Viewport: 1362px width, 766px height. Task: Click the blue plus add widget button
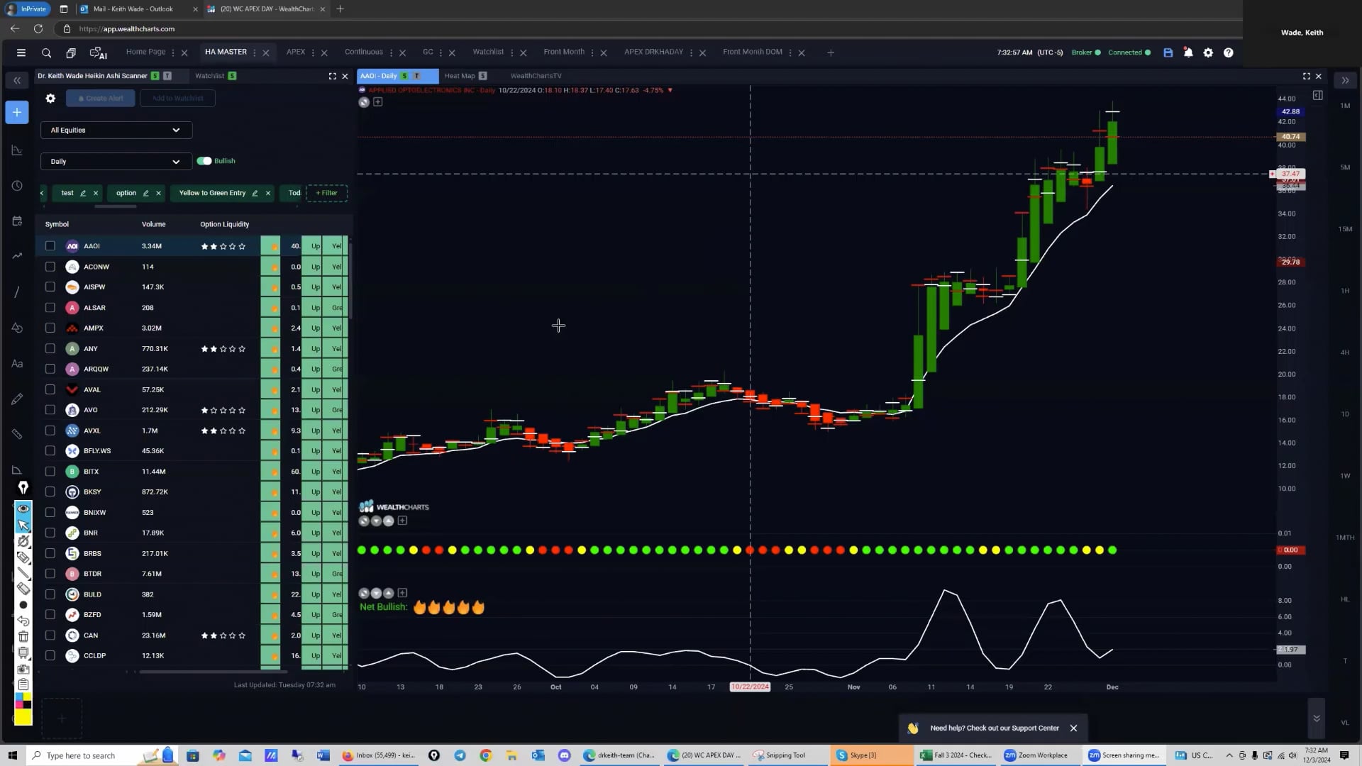[17, 112]
